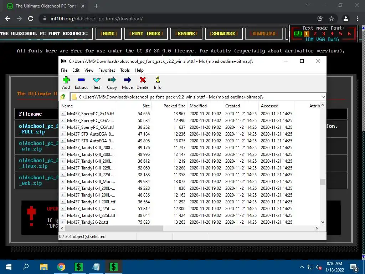Viewport: 365px width, 274px height.
Task: Select text mode font number 6
Action: [349, 34]
